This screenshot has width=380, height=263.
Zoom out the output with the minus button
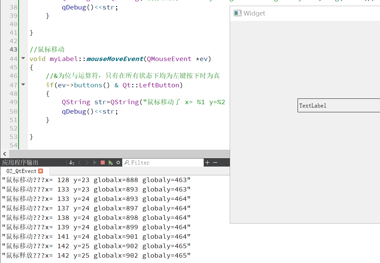click(x=215, y=163)
